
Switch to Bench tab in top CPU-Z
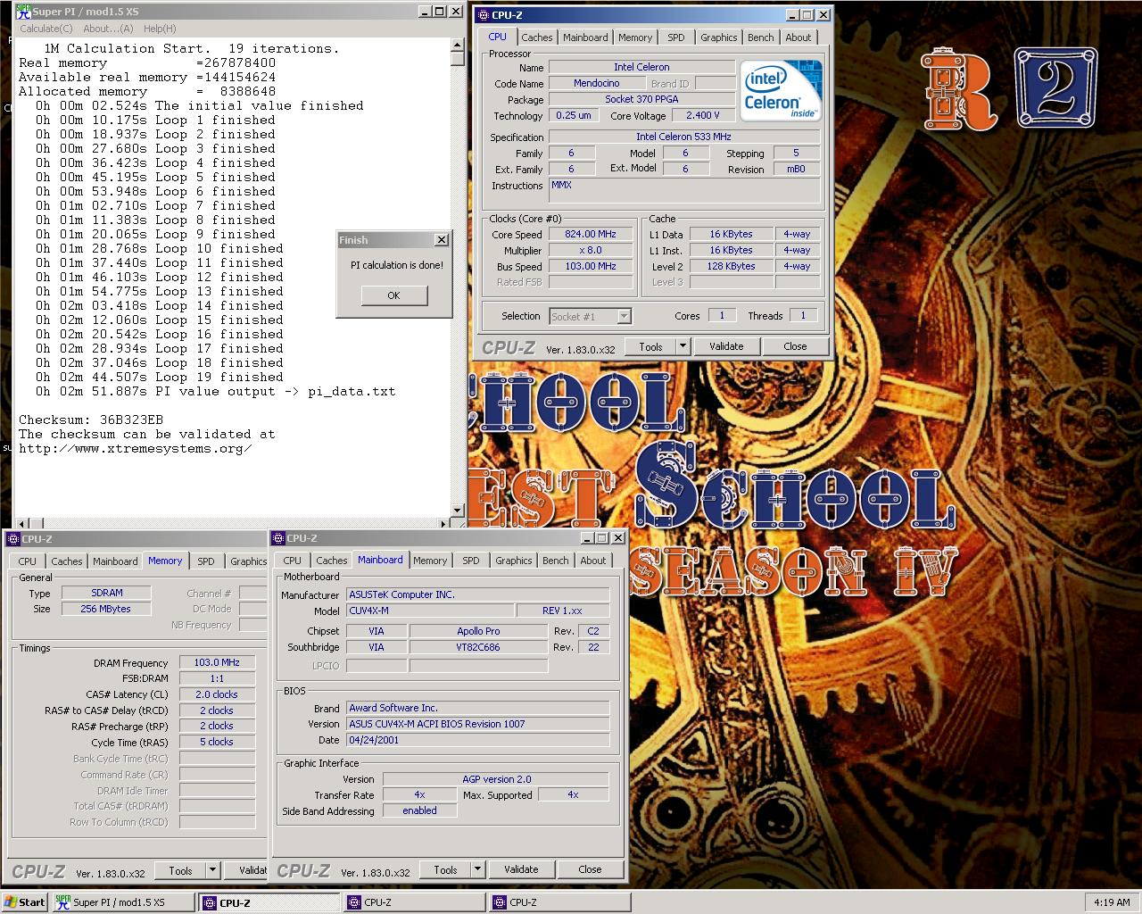(761, 37)
